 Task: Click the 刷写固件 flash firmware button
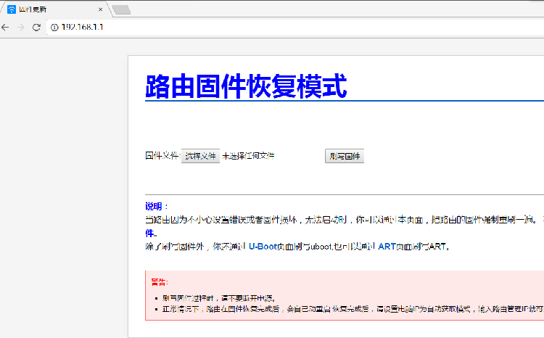345,156
